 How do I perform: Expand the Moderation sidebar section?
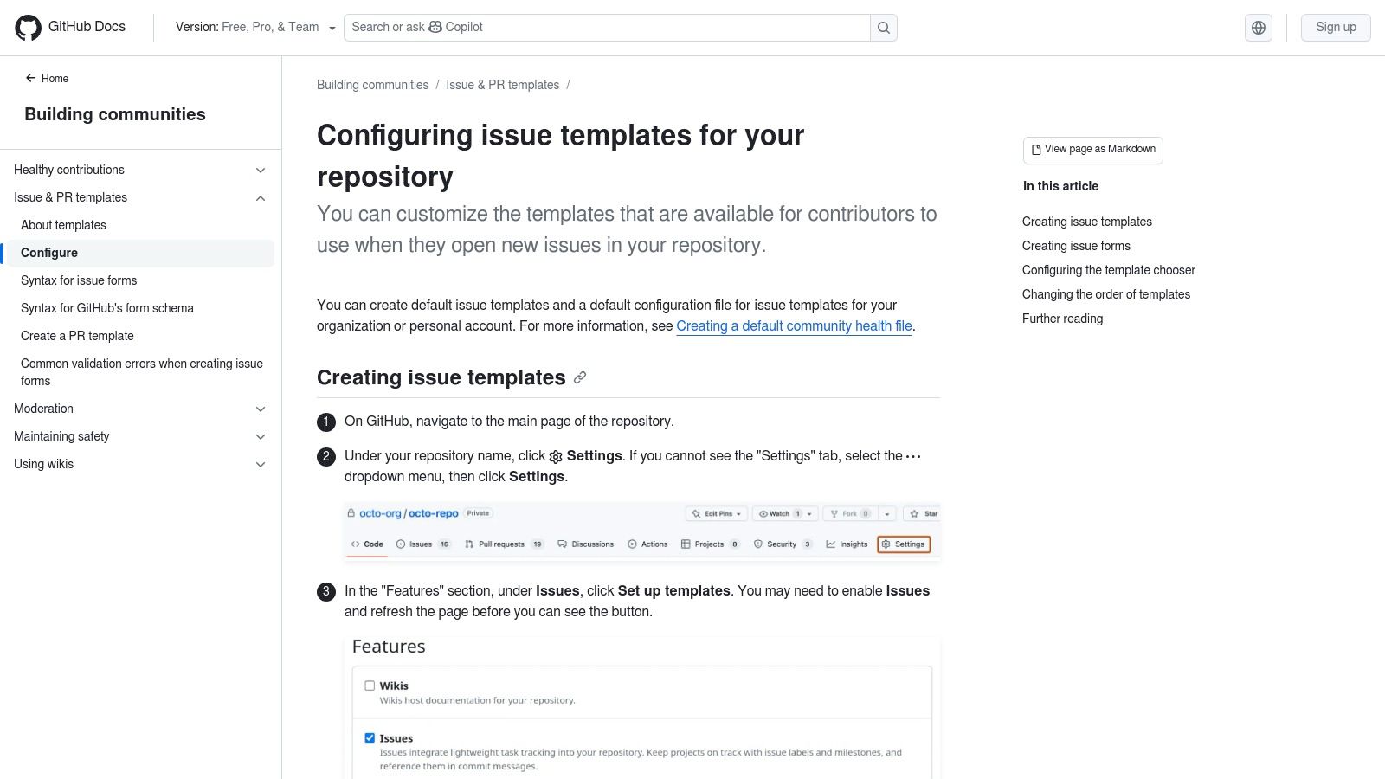tap(260, 409)
